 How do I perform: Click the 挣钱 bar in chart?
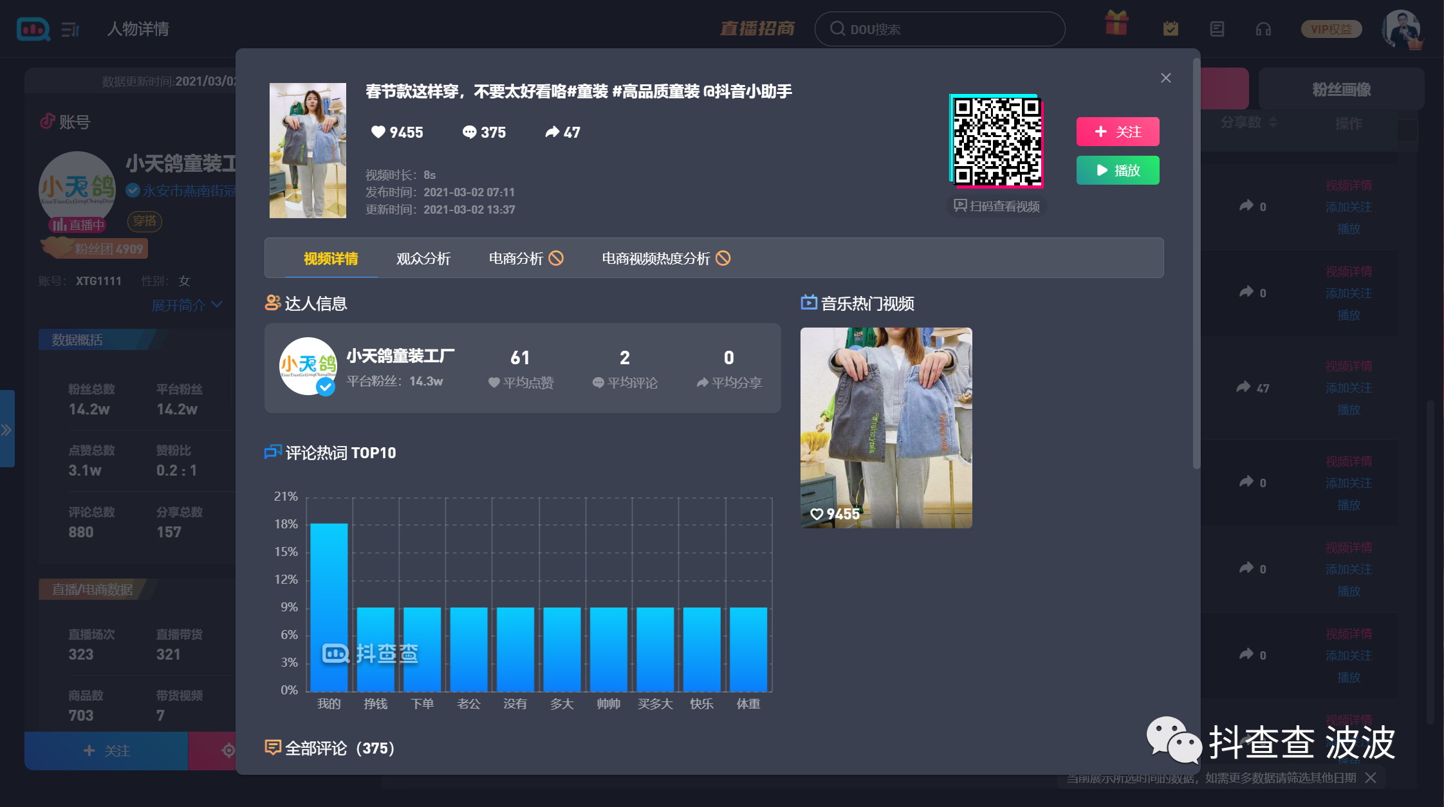click(x=376, y=649)
